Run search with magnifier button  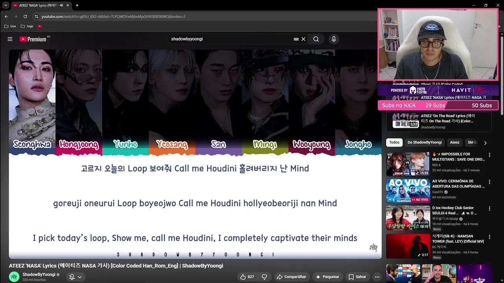316,39
